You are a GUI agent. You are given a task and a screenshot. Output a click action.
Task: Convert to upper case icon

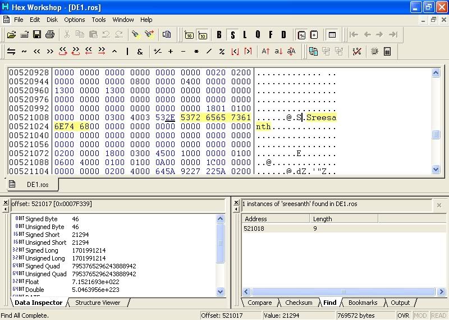[x=265, y=52]
